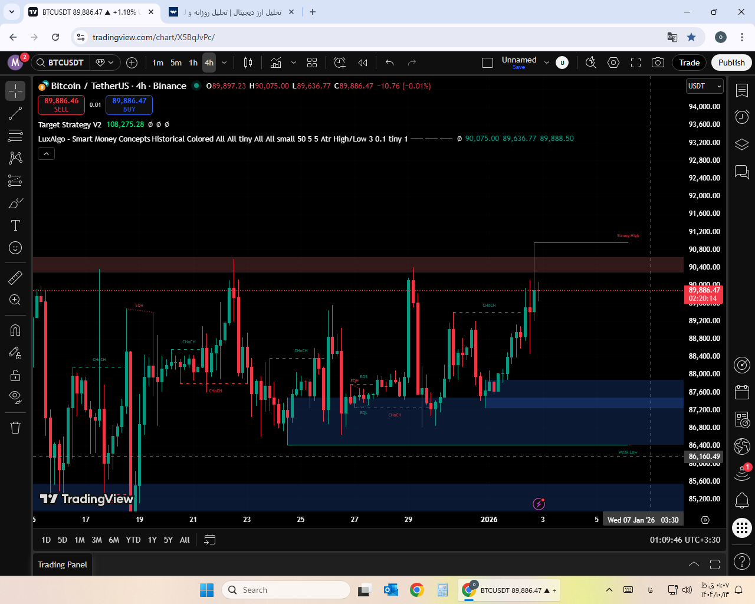Select the Text tool in left toolbar
Viewport: 755px width, 604px height.
click(15, 225)
